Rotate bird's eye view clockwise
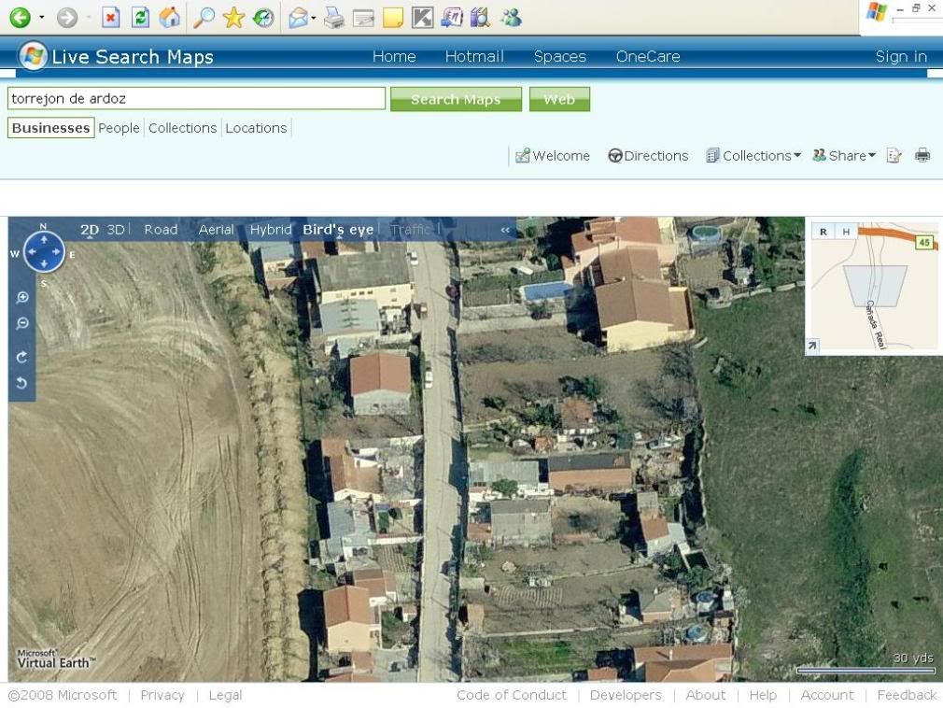The height and width of the screenshot is (708, 943). 22,357
